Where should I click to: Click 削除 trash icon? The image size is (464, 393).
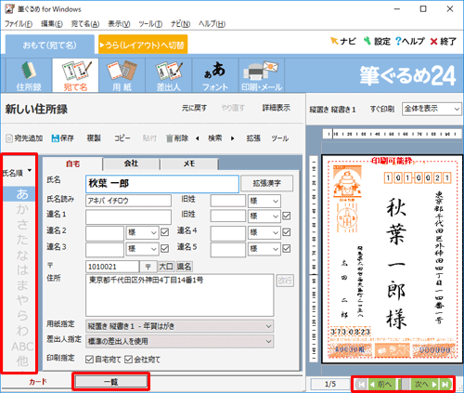click(177, 138)
